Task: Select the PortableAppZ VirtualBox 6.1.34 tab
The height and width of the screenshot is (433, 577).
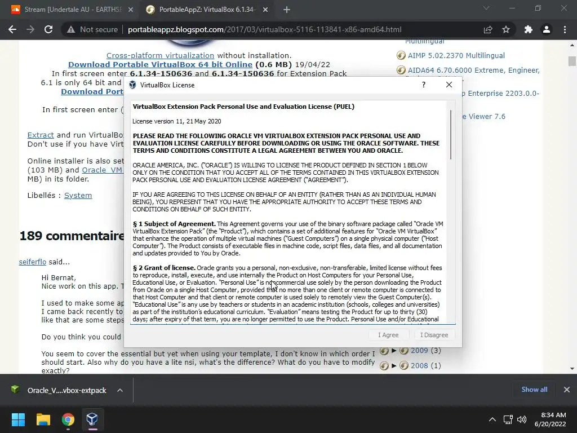Action: [x=206, y=10]
